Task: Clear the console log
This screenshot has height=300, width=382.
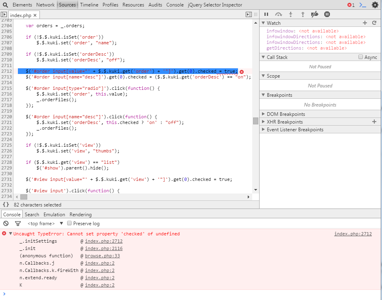Action: coord(6,223)
